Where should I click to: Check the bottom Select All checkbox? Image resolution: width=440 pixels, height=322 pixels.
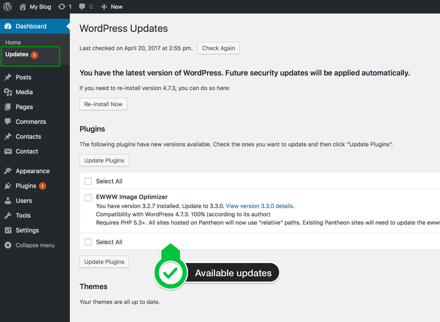88,242
